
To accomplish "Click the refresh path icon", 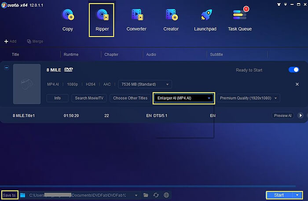I will [x=156, y=195].
